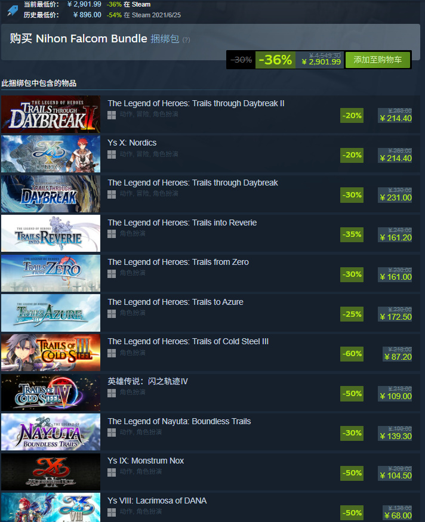425x522 pixels.
Task: Open Trails of Cold Steel III thumbnail
Action: [x=51, y=353]
